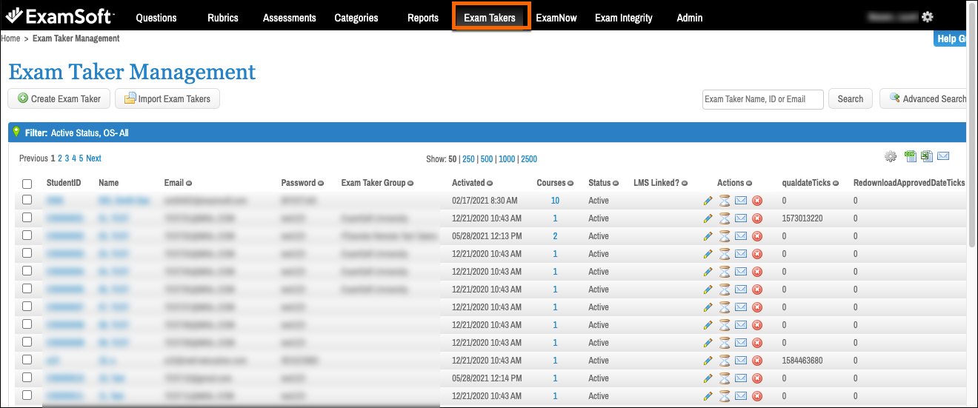Open the Rubrics menu
Screen dimensions: 978x408
[223, 18]
